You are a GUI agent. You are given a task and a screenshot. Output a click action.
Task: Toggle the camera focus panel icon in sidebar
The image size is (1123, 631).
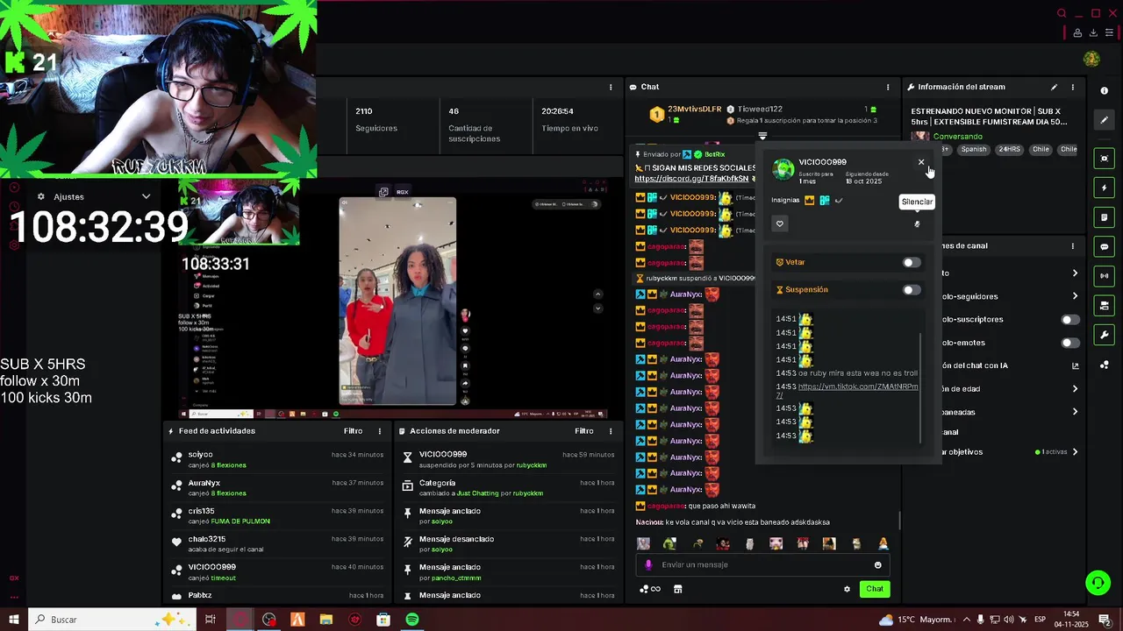point(1105,159)
